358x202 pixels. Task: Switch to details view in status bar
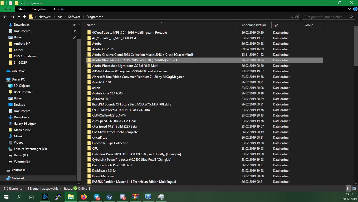[x=348, y=188]
